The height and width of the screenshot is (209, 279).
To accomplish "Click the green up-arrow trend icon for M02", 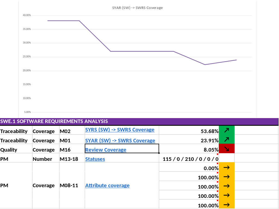I will tap(226, 130).
